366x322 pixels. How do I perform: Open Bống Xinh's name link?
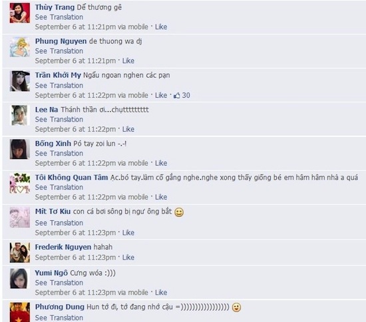pos(53,144)
